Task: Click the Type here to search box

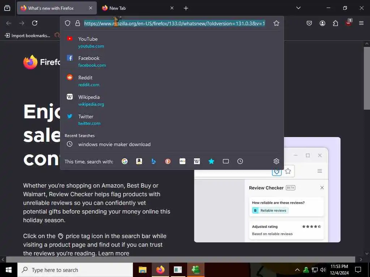Action: 75,270
